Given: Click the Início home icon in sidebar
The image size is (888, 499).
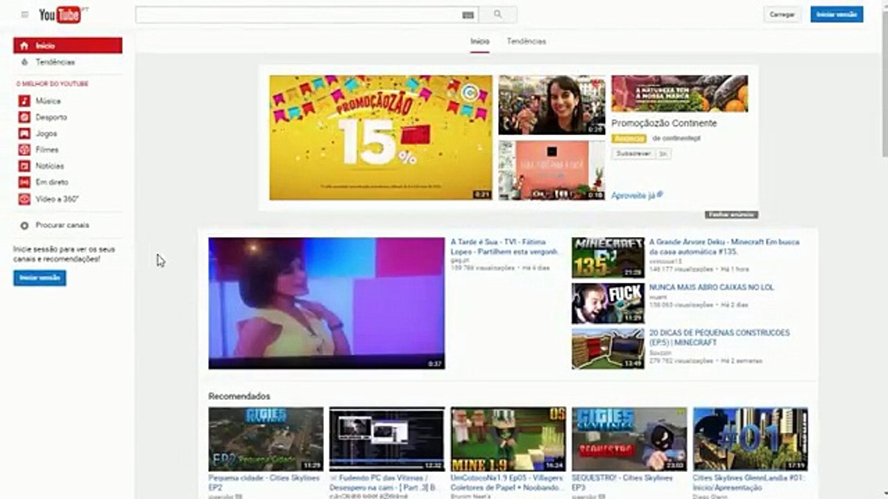Looking at the screenshot, I should (24, 46).
